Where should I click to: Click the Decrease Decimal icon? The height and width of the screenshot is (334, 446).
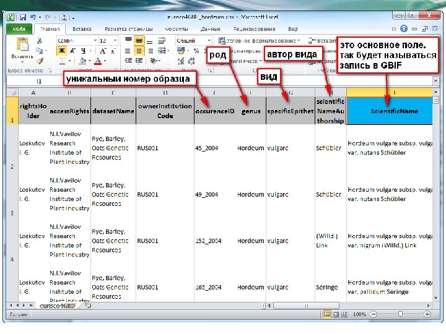coord(191,61)
